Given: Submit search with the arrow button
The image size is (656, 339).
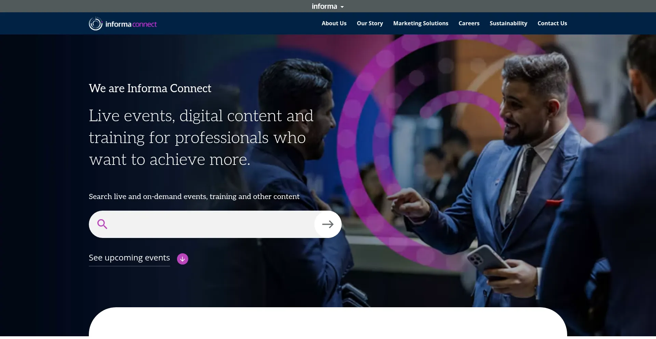Looking at the screenshot, I should [328, 224].
